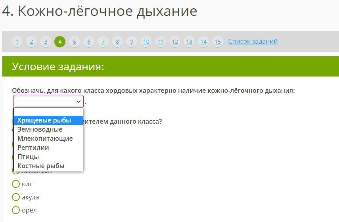Jump to task number 5

tap(74, 42)
